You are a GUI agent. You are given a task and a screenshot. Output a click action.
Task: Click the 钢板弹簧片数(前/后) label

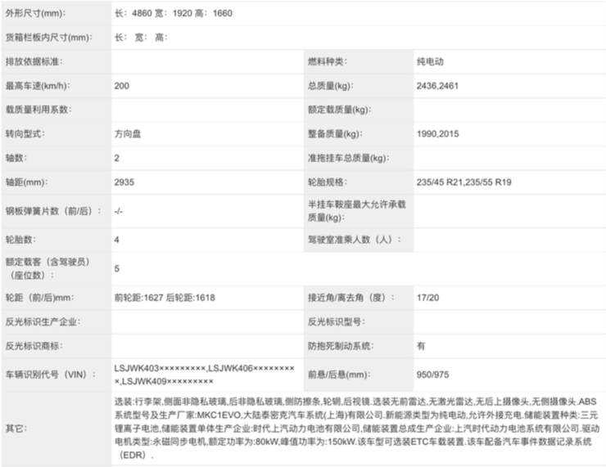53,211
